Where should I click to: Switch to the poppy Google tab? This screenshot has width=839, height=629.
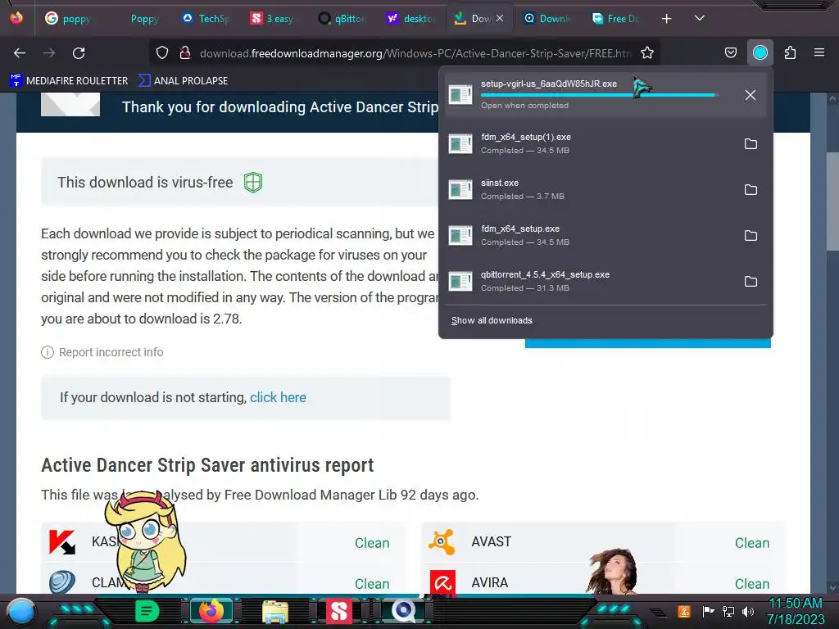pyautogui.click(x=68, y=19)
